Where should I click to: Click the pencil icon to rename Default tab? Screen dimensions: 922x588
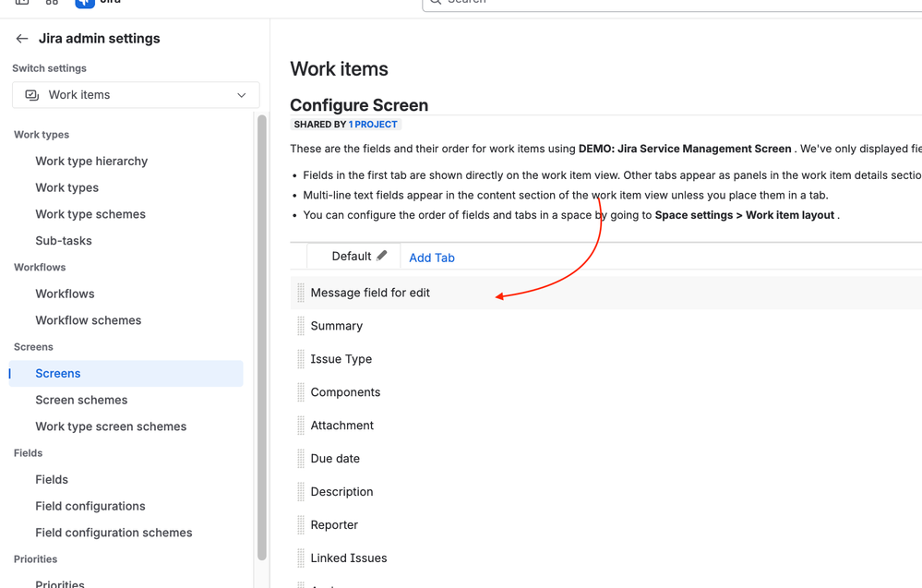[381, 256]
